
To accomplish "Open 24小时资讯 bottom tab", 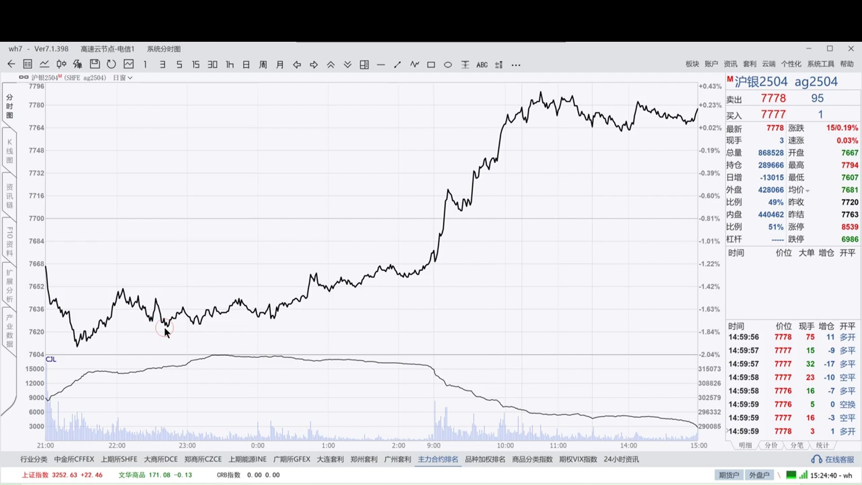I will click(621, 459).
